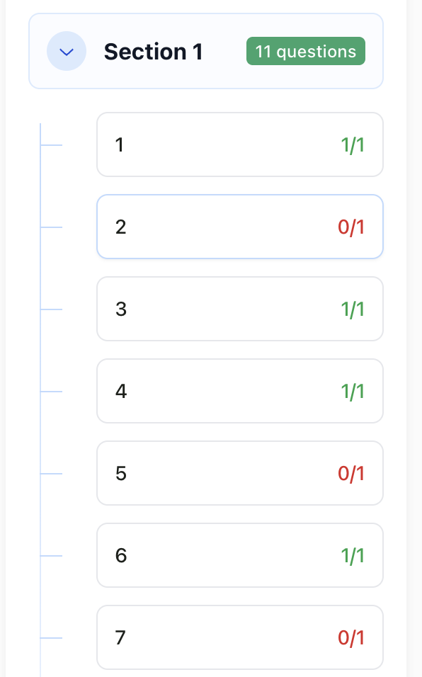Image resolution: width=422 pixels, height=677 pixels.
Task: Open question 3 from the section list
Action: tap(239, 309)
